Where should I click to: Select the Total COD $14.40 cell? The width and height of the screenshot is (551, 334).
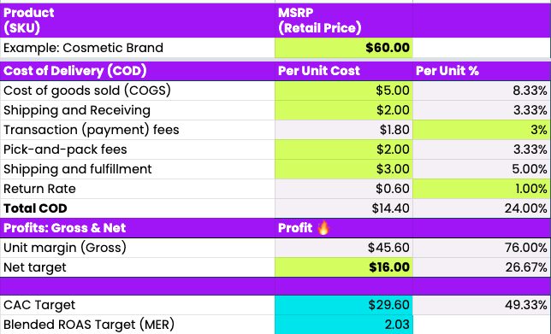(x=344, y=208)
